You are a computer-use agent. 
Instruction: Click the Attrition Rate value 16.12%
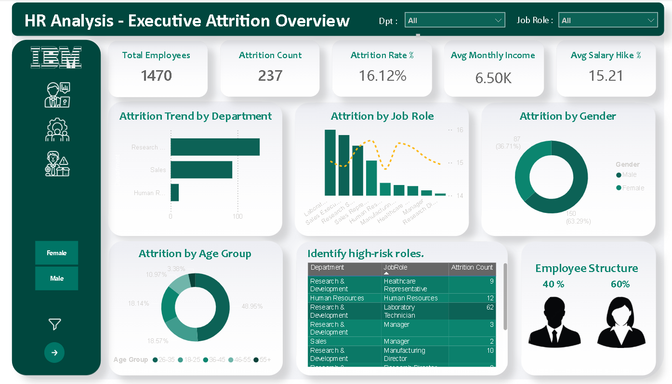(382, 75)
